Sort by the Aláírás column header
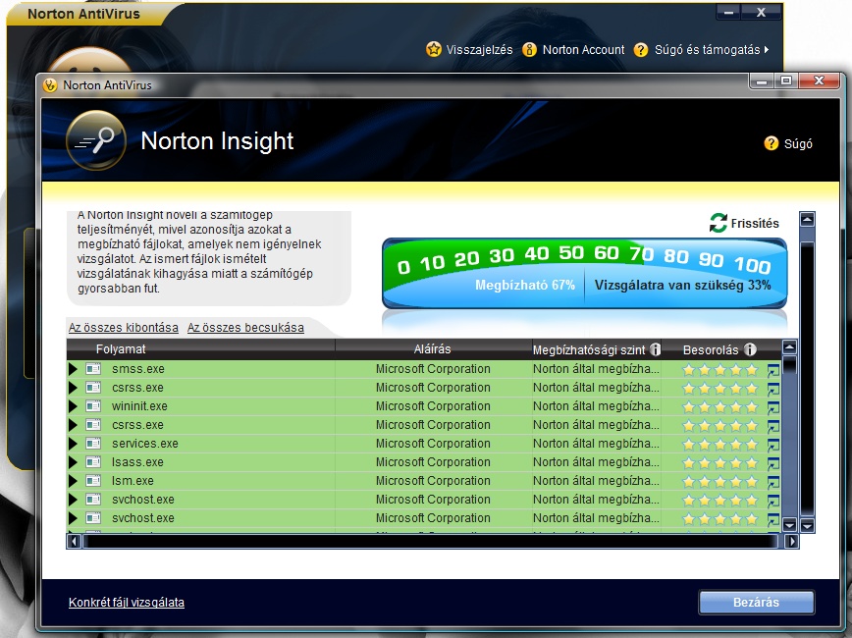This screenshot has width=852, height=638. tap(433, 349)
